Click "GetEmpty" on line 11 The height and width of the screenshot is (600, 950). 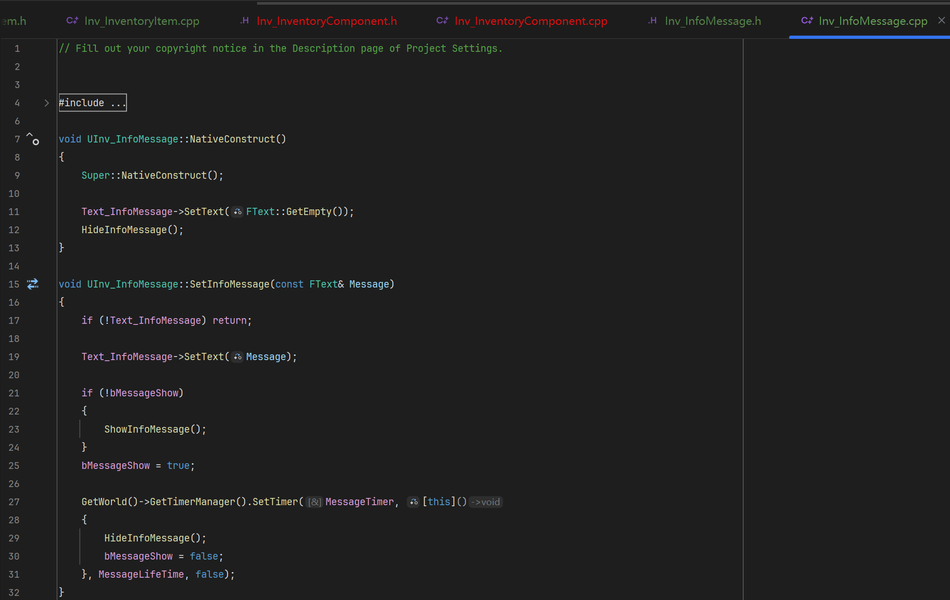[x=308, y=211]
